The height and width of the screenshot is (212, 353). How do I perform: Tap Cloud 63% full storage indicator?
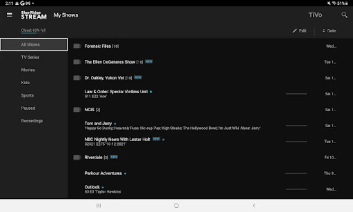(33, 30)
